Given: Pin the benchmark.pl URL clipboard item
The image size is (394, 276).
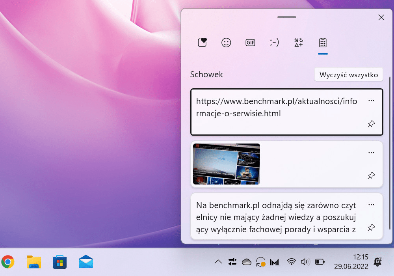Looking at the screenshot, I should [x=371, y=124].
